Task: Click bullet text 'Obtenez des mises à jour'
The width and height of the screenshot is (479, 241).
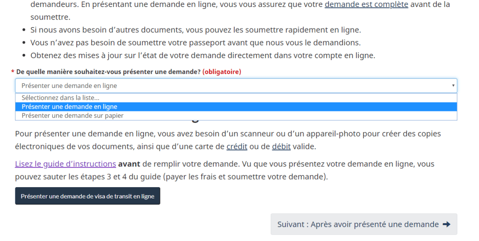Action: tap(203, 56)
